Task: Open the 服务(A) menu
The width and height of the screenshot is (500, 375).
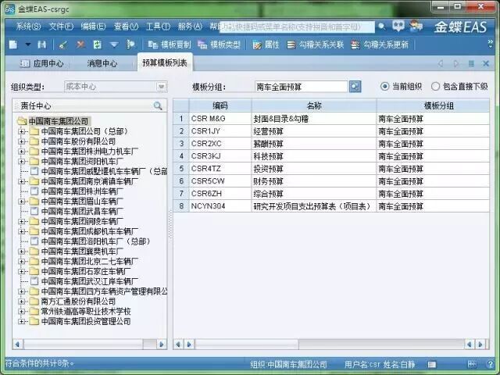Action: coord(190,27)
